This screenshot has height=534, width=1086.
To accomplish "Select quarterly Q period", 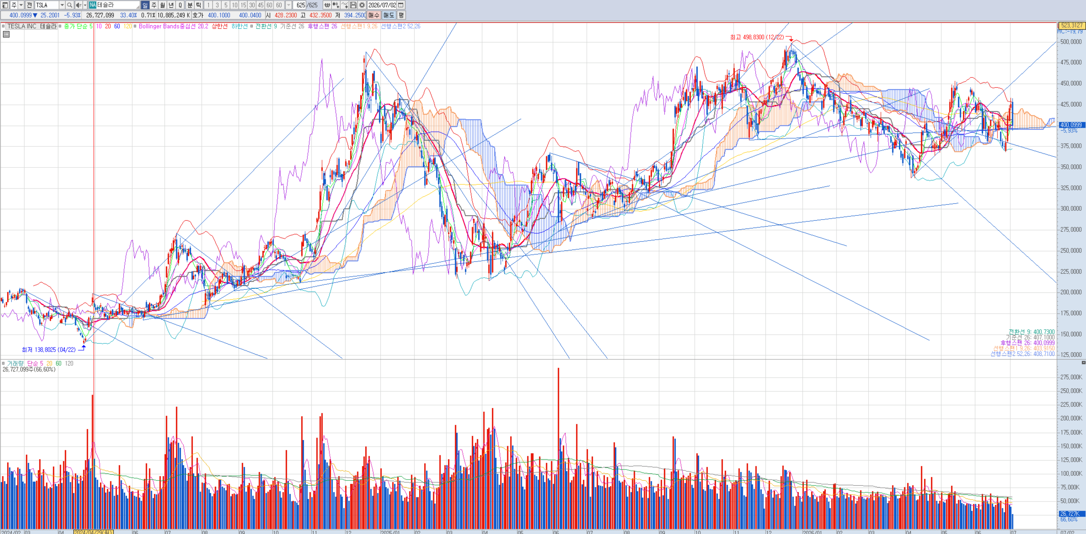I will click(x=180, y=5).
